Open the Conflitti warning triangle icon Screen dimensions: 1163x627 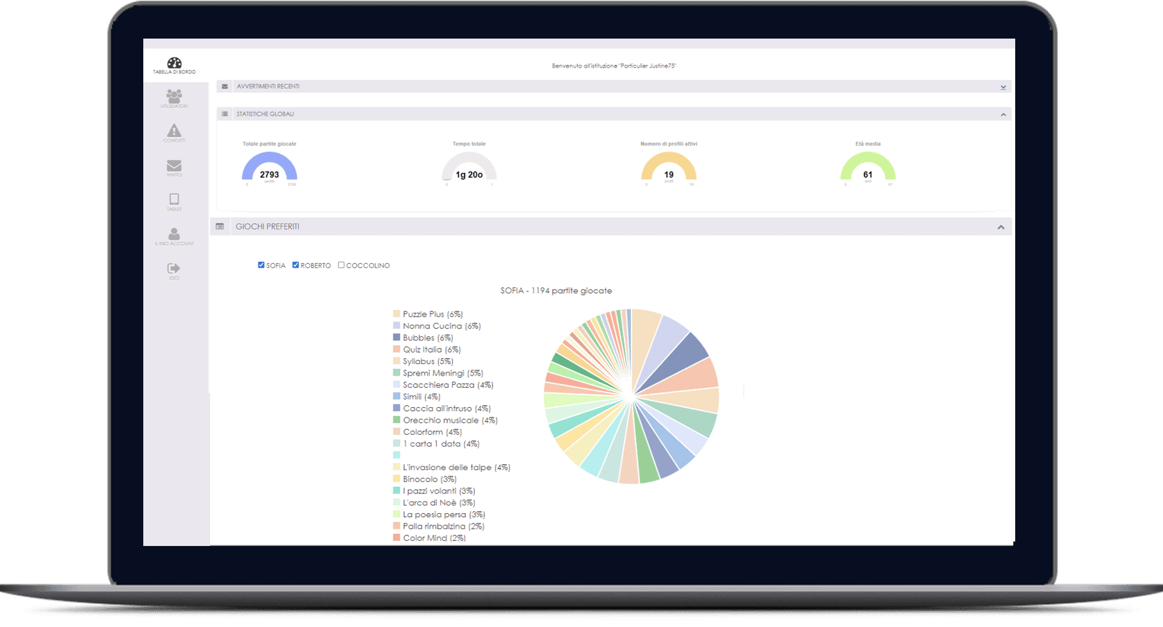174,130
